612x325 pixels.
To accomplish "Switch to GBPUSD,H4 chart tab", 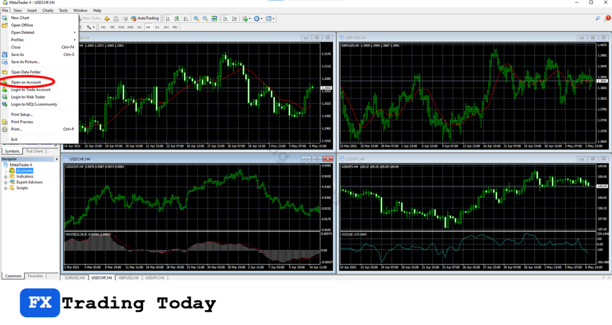I will (128, 278).
